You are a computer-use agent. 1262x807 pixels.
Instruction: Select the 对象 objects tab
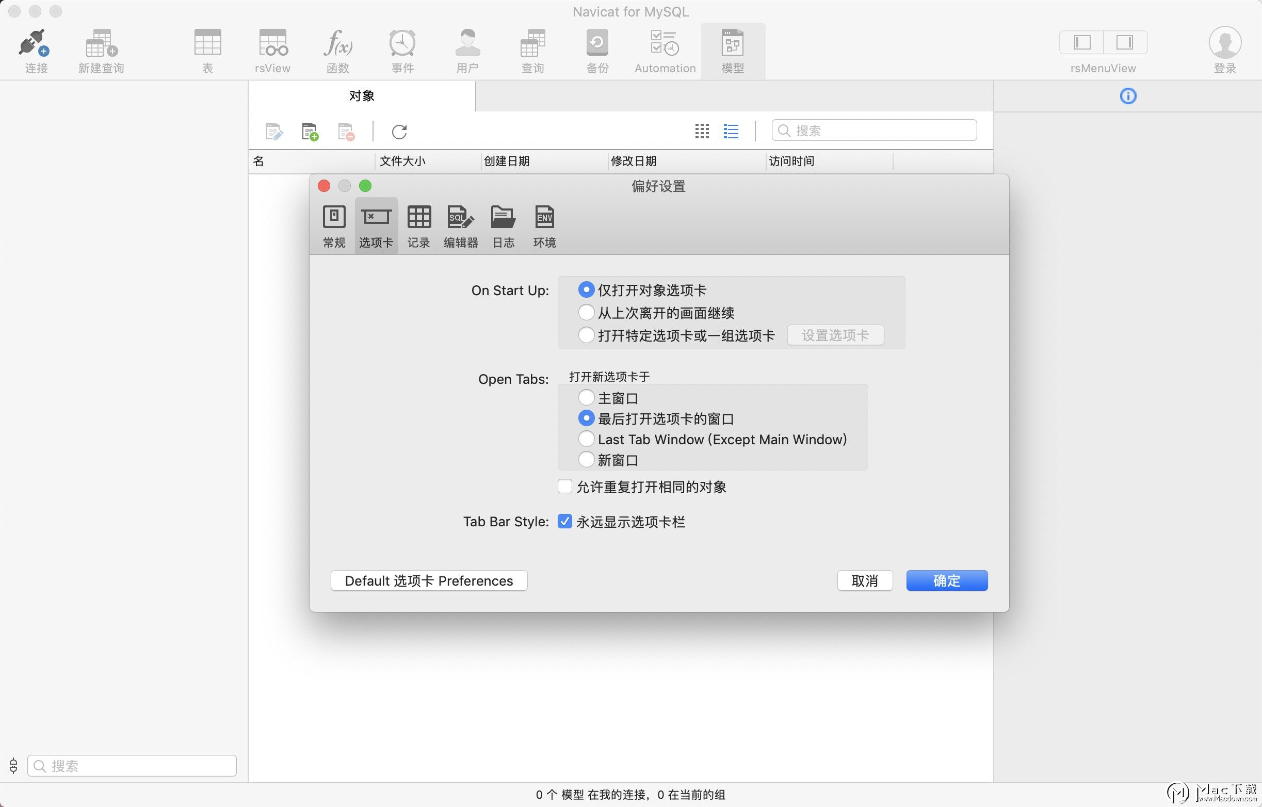(362, 96)
